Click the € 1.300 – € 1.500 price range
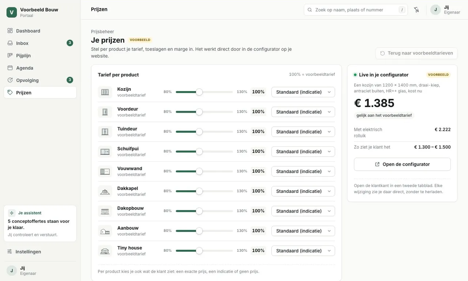Screen dimensions: 468x281 tap(432, 147)
